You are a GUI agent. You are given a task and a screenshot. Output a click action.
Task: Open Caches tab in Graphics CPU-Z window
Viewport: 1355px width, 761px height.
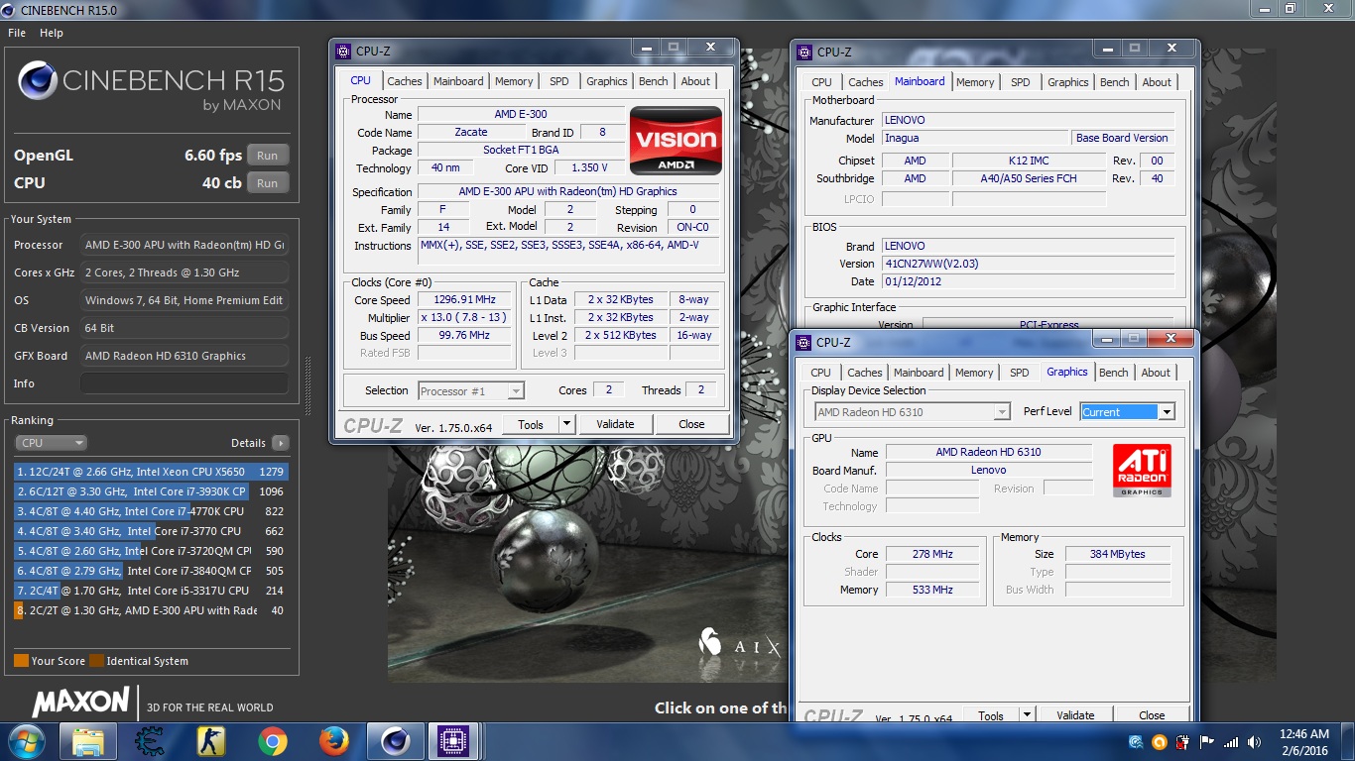[865, 373]
